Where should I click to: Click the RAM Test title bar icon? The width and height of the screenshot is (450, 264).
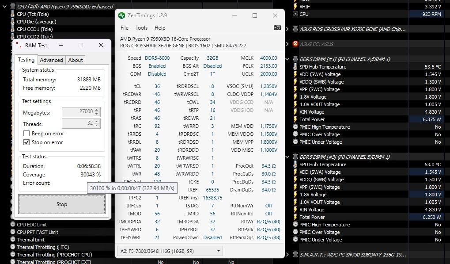click(x=19, y=45)
